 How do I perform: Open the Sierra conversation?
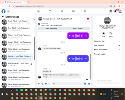17,85
